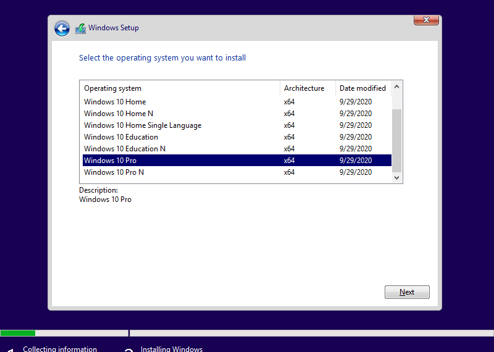The image size is (494, 352).
Task: Click the scrollbar thumb in OS list
Action: pos(396,140)
